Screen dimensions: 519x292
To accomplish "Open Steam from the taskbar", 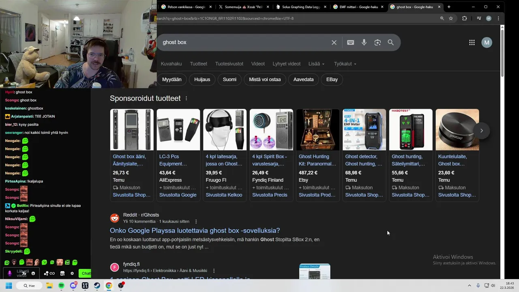I will pos(97,286).
